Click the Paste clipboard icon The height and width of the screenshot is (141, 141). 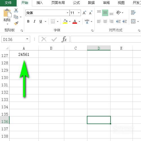[7, 13]
